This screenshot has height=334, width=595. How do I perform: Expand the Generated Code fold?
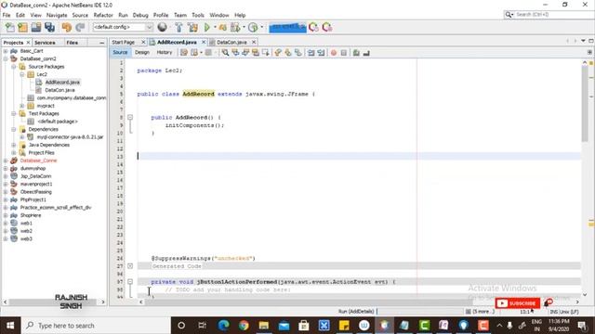pos(130,266)
